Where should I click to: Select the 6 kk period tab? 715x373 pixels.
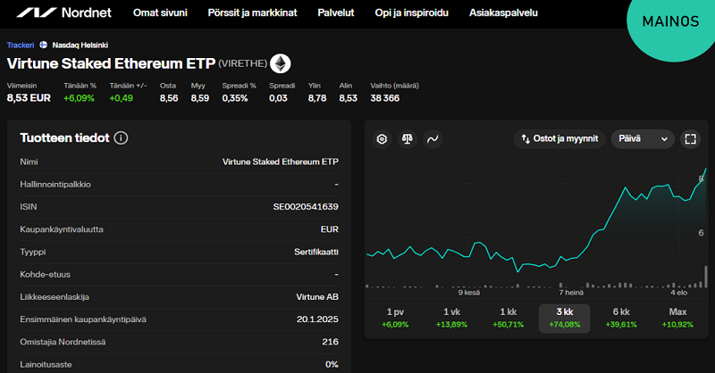point(621,318)
